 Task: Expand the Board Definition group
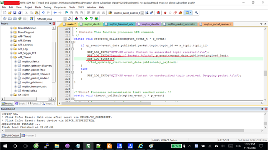coord(11,28)
